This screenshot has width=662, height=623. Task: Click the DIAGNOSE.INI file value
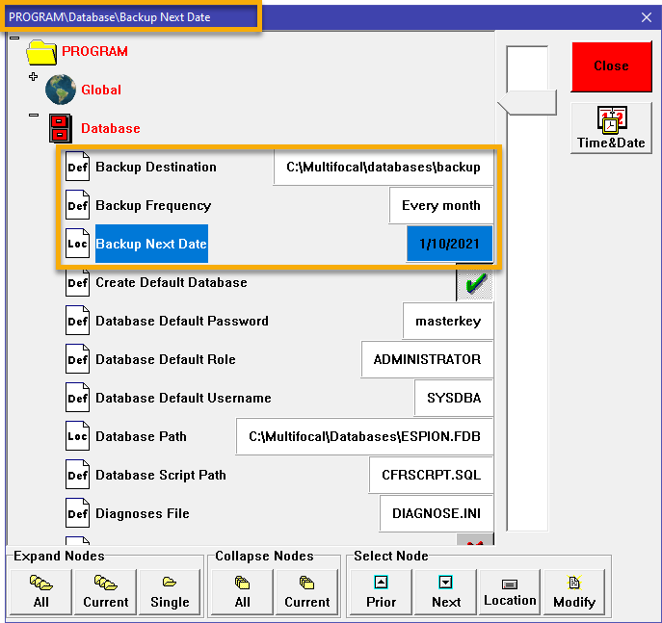[437, 513]
